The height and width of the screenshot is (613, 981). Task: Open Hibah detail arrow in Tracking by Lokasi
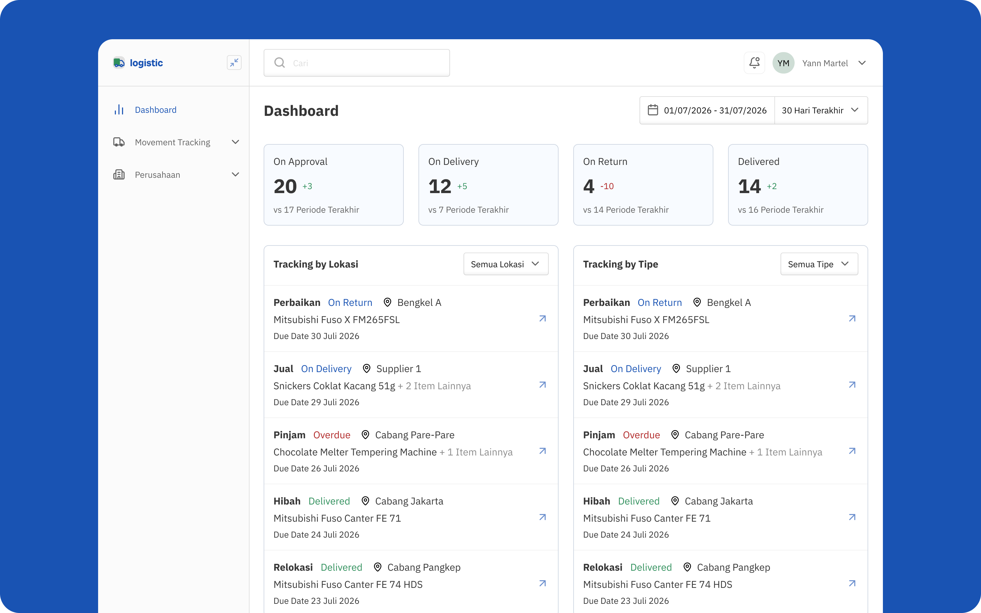pyautogui.click(x=542, y=517)
